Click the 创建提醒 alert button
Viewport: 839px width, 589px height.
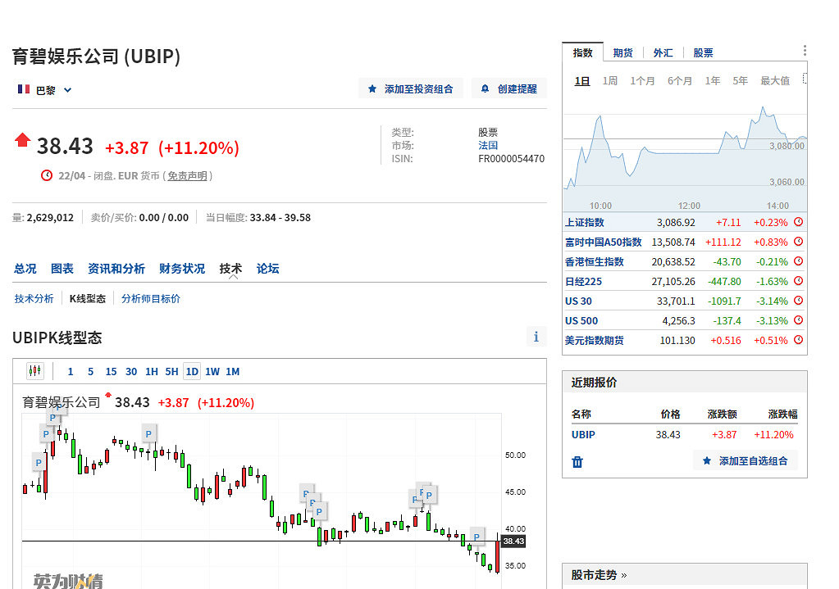coord(509,88)
